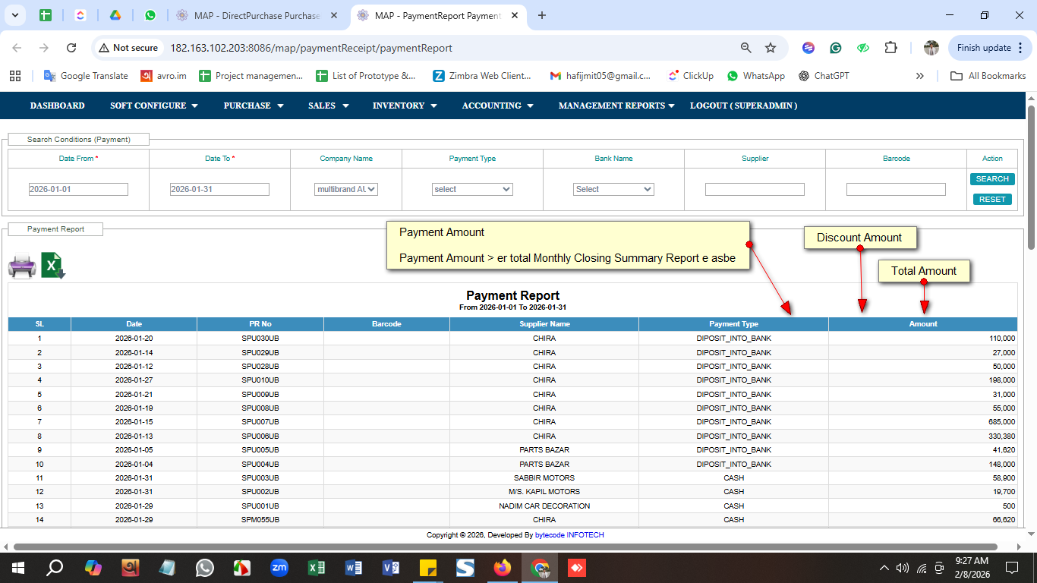The height and width of the screenshot is (583, 1037).
Task: Open Firefox from the taskbar
Action: (503, 567)
